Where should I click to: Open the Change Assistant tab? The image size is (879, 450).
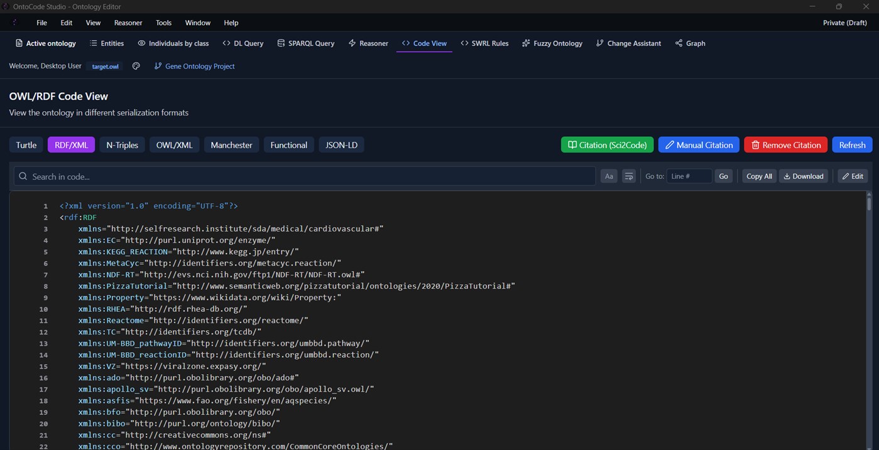[628, 43]
